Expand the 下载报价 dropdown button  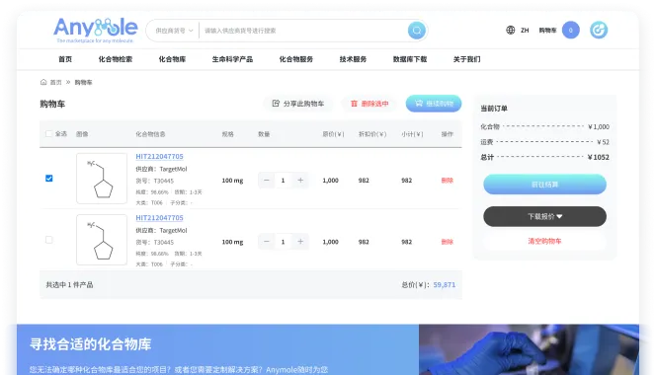coord(544,216)
